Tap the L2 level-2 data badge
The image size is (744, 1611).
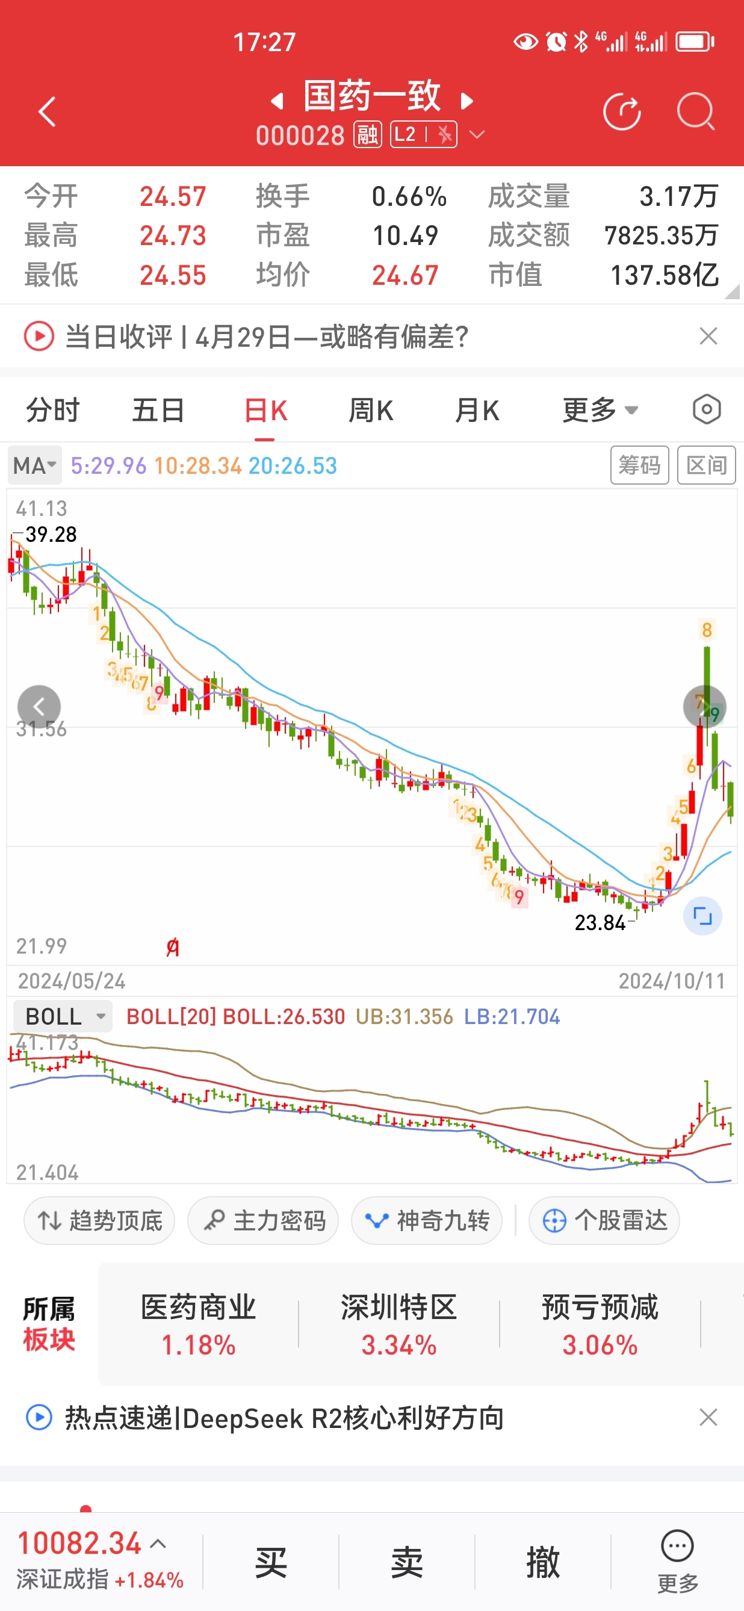[x=423, y=134]
